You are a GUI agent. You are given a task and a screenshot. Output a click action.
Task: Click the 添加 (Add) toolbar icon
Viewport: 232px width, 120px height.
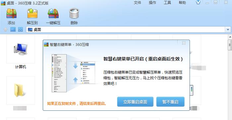11,14
